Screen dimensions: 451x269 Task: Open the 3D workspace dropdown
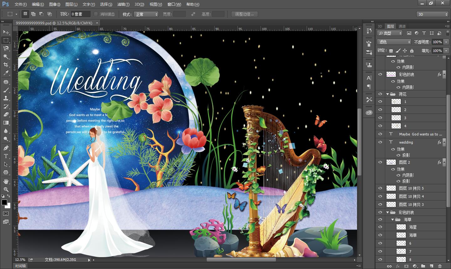(x=433, y=14)
